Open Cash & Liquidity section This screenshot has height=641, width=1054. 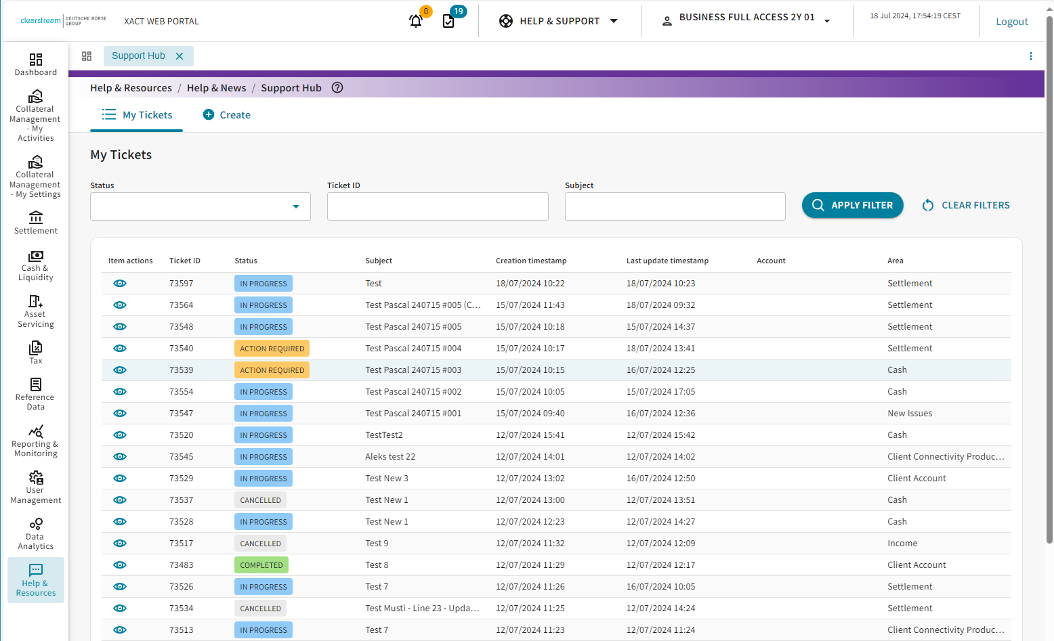pos(35,265)
